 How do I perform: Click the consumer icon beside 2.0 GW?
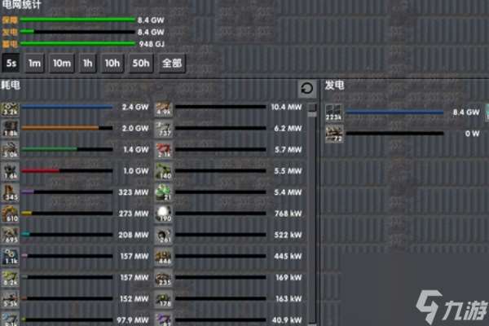click(10, 129)
